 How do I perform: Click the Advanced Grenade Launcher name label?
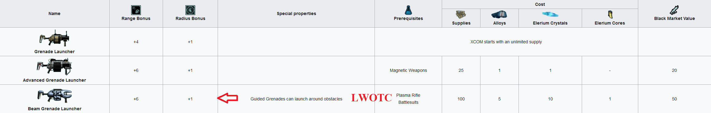tap(54, 80)
